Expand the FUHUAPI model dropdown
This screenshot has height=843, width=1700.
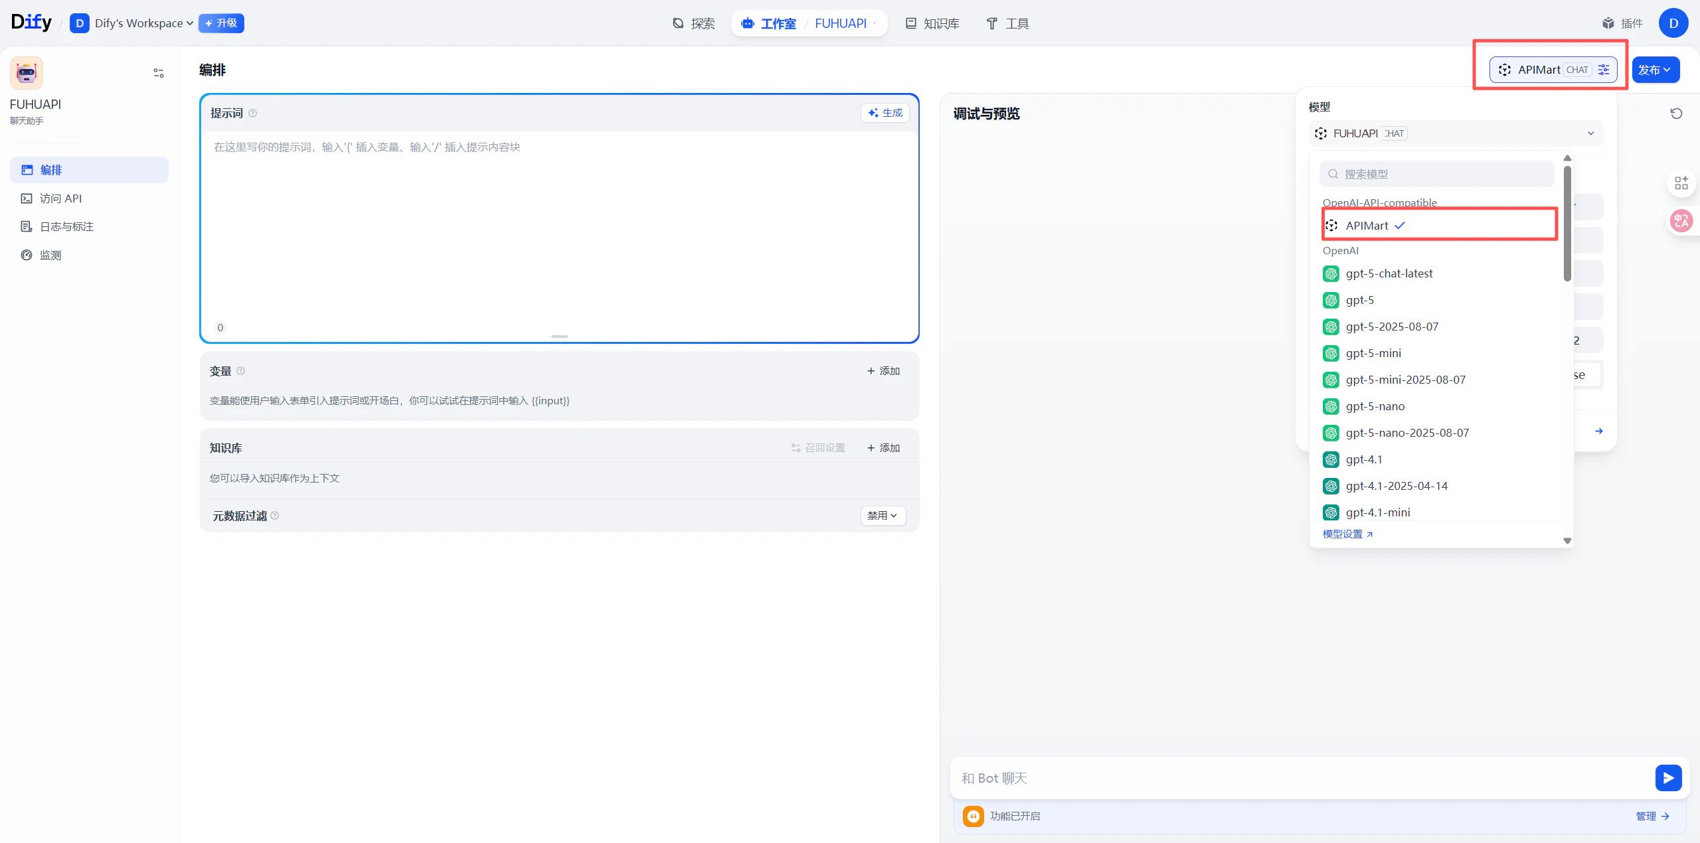coord(1456,133)
